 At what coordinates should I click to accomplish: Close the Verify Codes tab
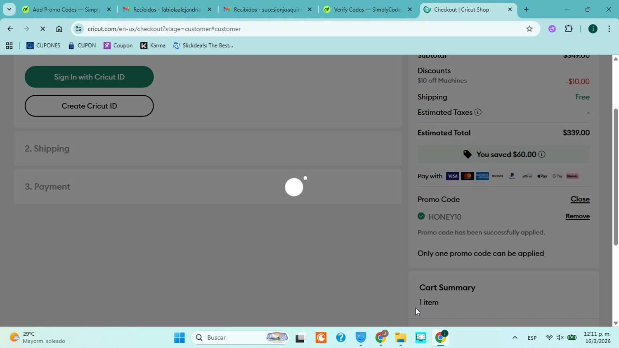[x=410, y=9]
